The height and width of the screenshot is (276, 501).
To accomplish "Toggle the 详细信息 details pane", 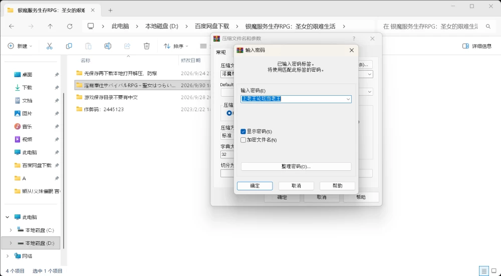I will click(x=477, y=46).
